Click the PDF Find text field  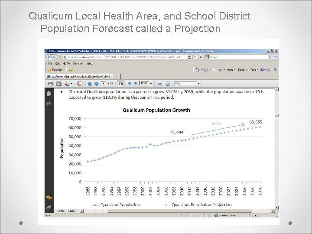click(x=185, y=84)
